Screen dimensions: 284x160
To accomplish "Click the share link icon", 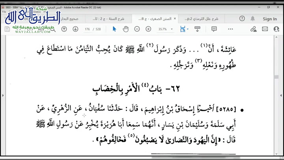I will pyautogui.click(x=253, y=29).
